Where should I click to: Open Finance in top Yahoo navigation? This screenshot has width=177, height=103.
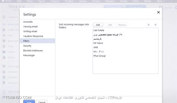point(55,1)
